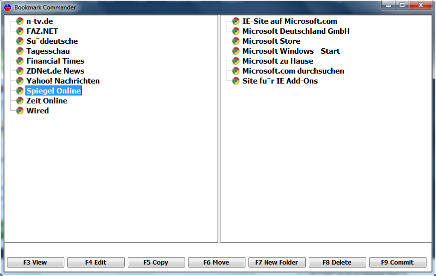Select Yahoo! Nachrichten in the left pane
The height and width of the screenshot is (276, 436).
[x=63, y=81]
